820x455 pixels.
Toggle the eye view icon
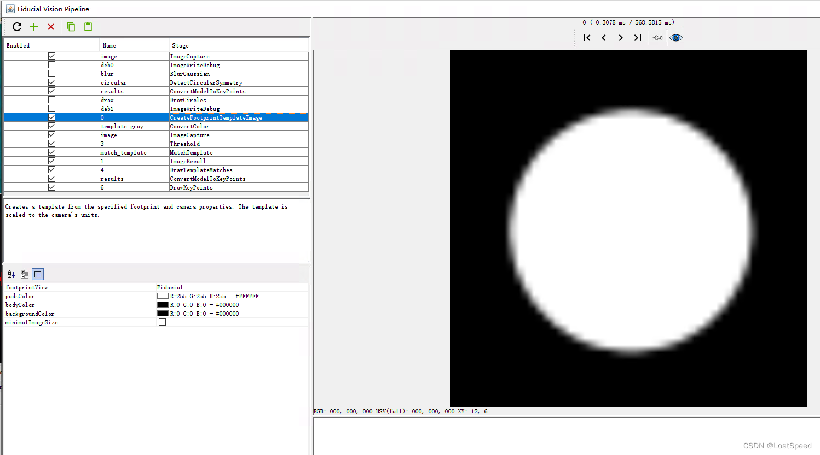pos(676,38)
